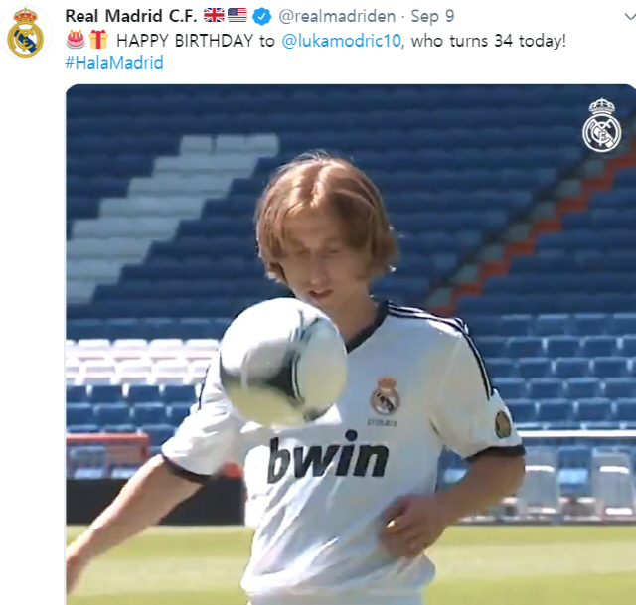The width and height of the screenshot is (636, 605).
Task: Click the shirt crest badge in video
Action: [x=386, y=396]
